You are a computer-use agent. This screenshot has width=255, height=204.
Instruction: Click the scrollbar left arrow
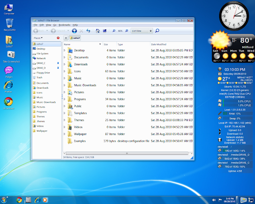coord(65,153)
